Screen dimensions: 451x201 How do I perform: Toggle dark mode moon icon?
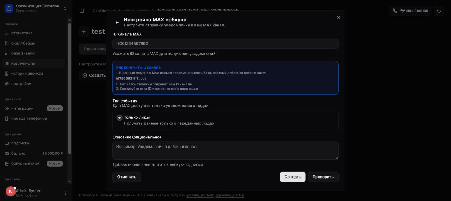click(439, 11)
